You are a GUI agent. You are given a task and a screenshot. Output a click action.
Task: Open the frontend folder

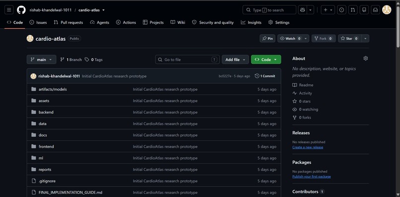tap(46, 147)
